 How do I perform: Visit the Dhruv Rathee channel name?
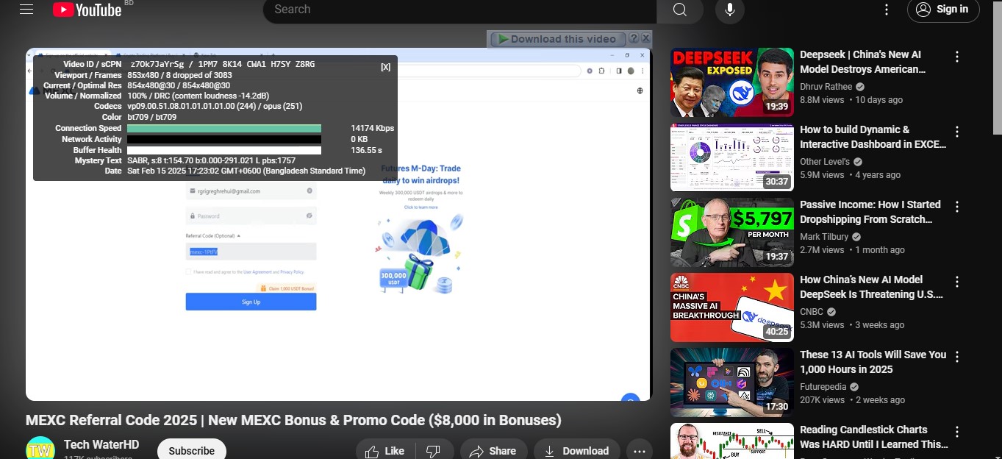click(x=826, y=87)
